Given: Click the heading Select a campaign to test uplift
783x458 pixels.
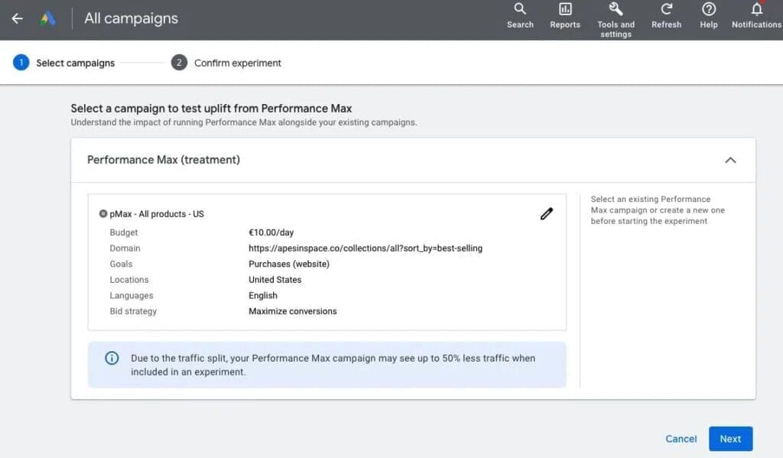Looking at the screenshot, I should click(211, 109).
